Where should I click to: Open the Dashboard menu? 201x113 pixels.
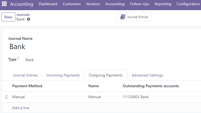[x=48, y=4]
